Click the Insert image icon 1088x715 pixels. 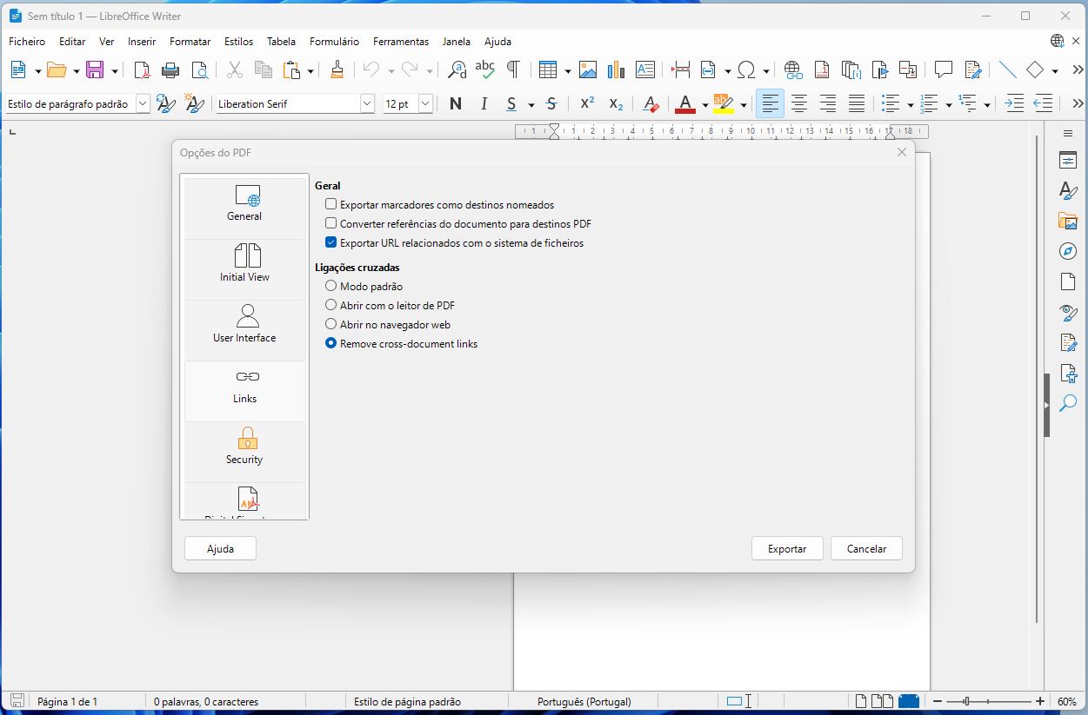pyautogui.click(x=588, y=70)
